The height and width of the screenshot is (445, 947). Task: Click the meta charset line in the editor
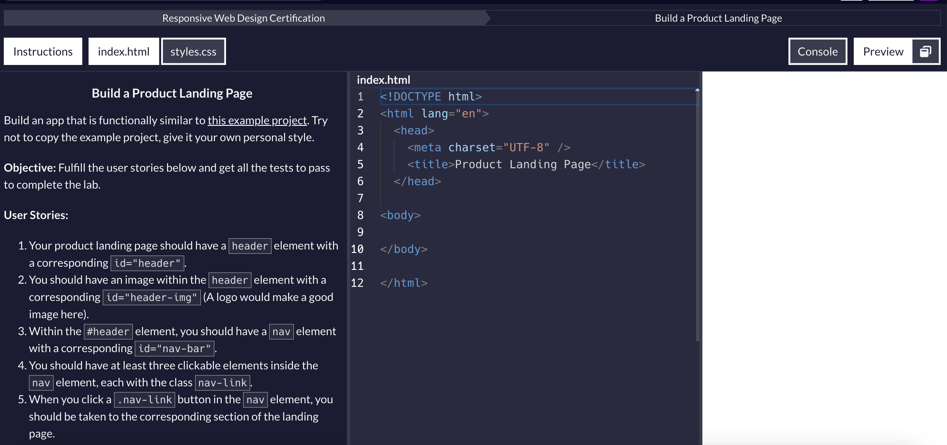(489, 147)
